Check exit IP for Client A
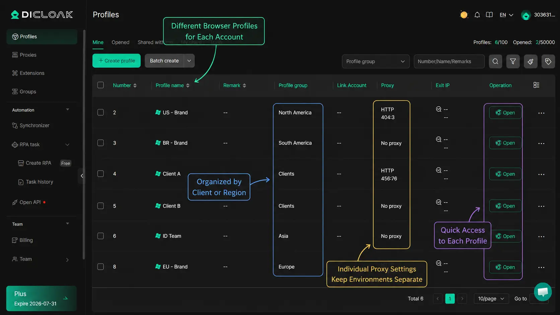The image size is (560, 315). click(x=438, y=170)
